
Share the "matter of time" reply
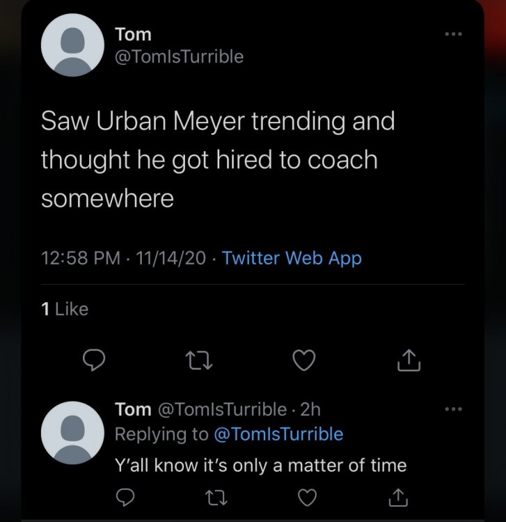397,496
